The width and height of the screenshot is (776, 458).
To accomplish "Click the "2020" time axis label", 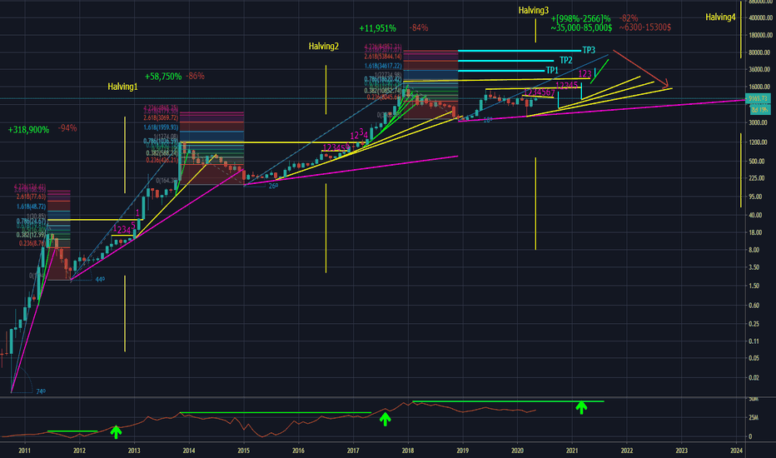I will pyautogui.click(x=517, y=451).
